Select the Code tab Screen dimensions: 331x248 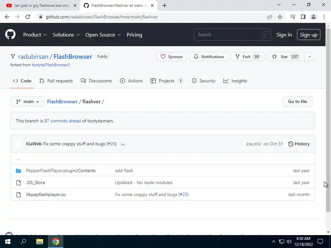[22, 81]
